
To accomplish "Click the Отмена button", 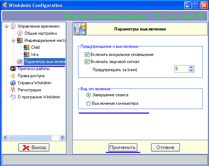I will (x=165, y=147).
